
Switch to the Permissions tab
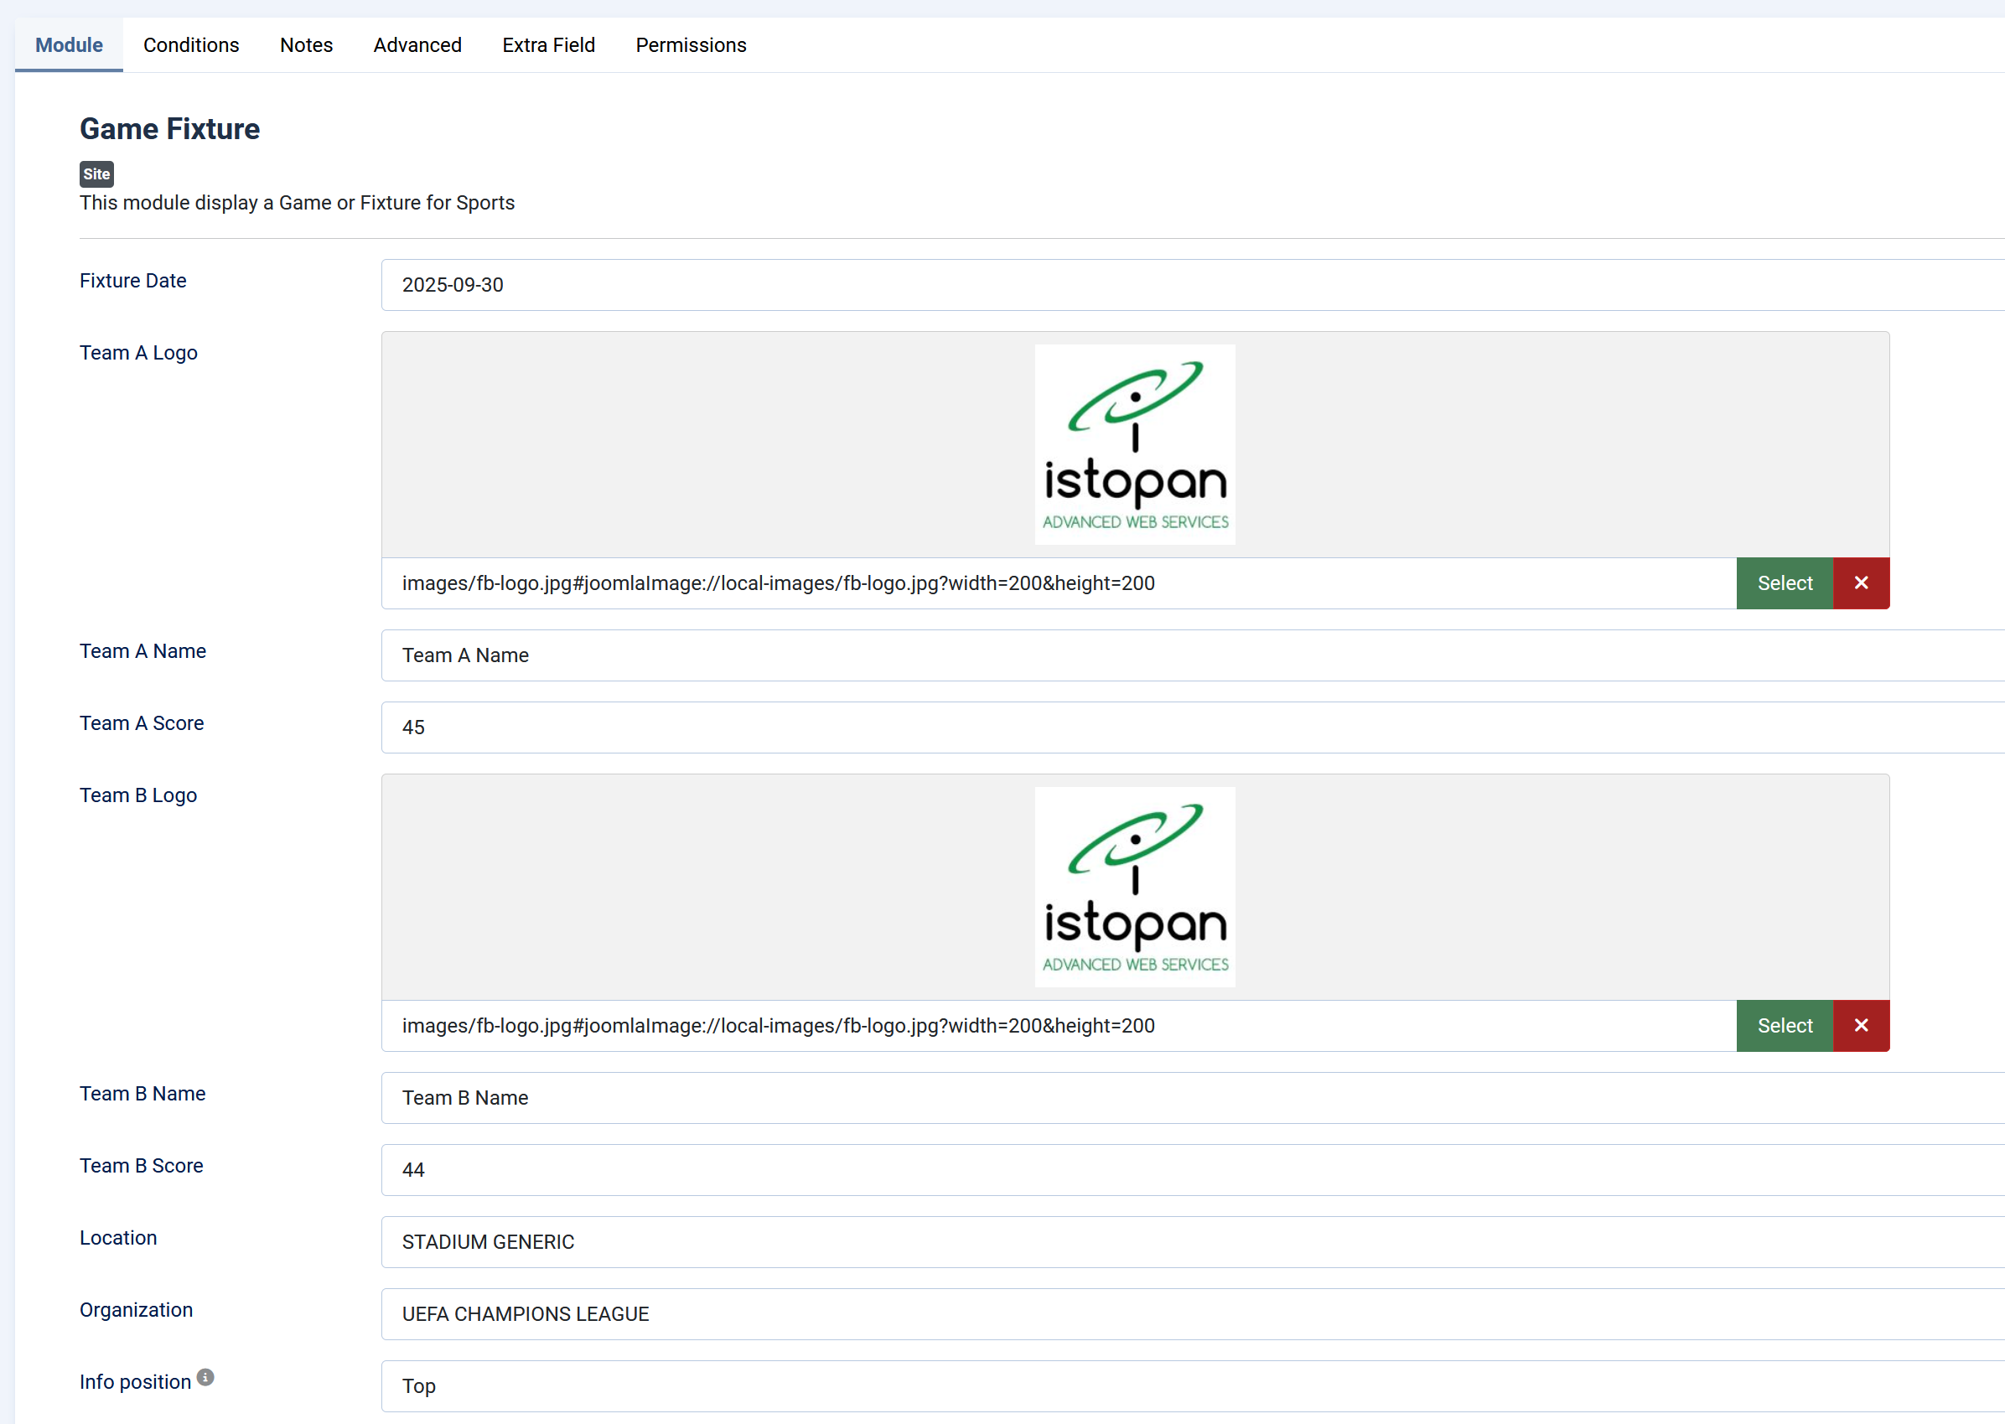pos(691,44)
